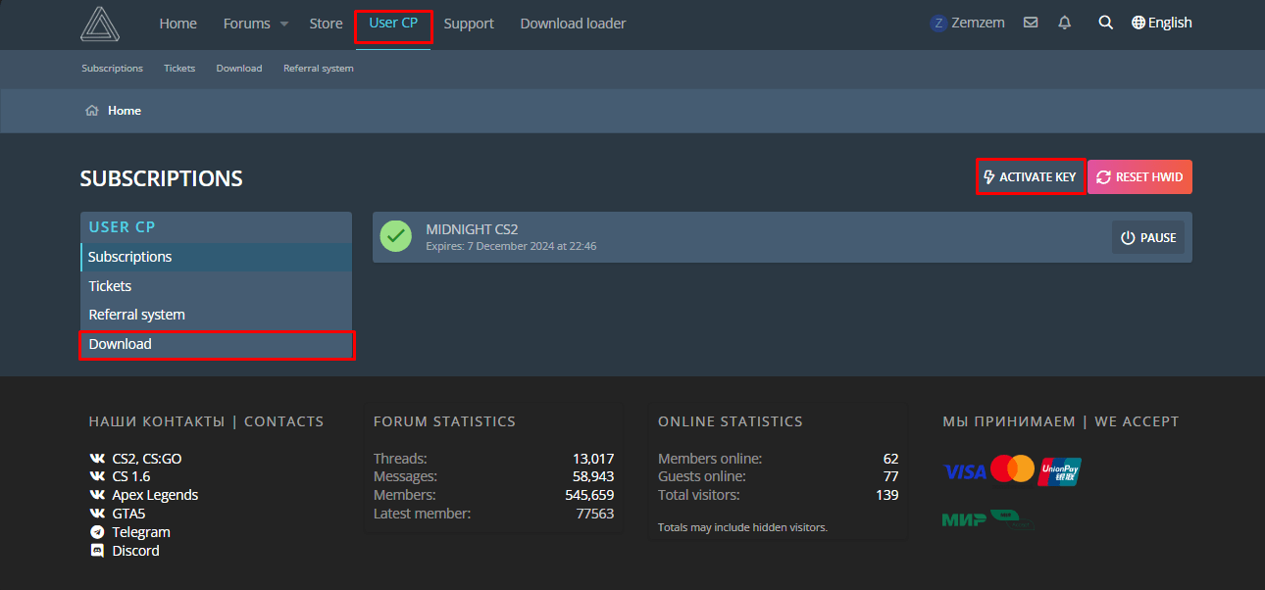Open the Zemzem account menu

point(968,23)
